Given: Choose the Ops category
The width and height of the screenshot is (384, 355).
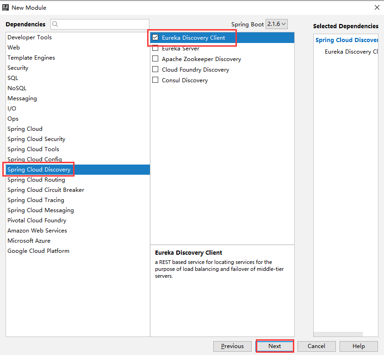Looking at the screenshot, I should coord(78,119).
